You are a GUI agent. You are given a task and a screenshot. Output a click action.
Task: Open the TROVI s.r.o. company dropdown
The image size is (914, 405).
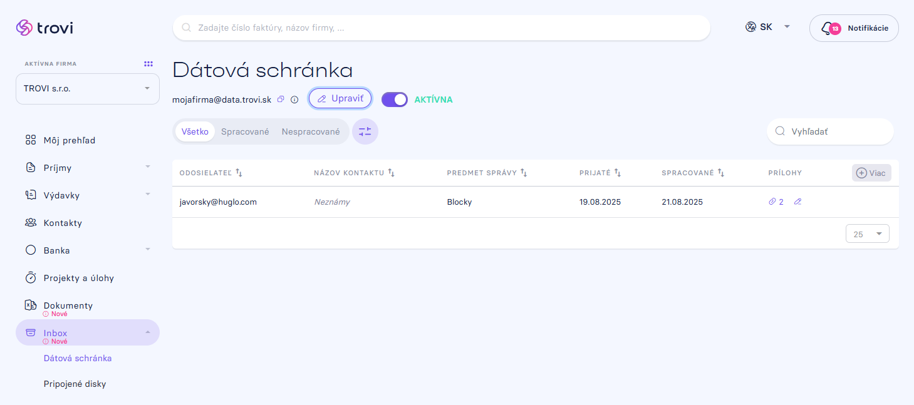[88, 89]
